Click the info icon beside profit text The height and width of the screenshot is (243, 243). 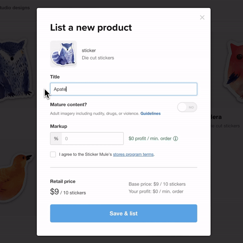pos(175,139)
